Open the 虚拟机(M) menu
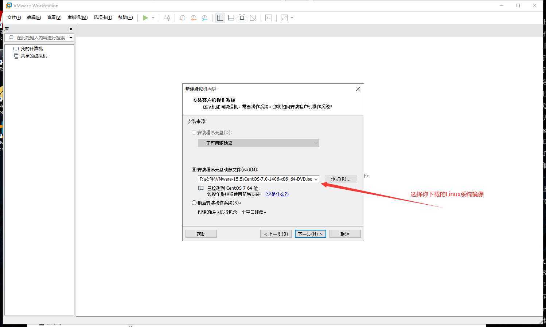This screenshot has height=327, width=546. pos(77,17)
